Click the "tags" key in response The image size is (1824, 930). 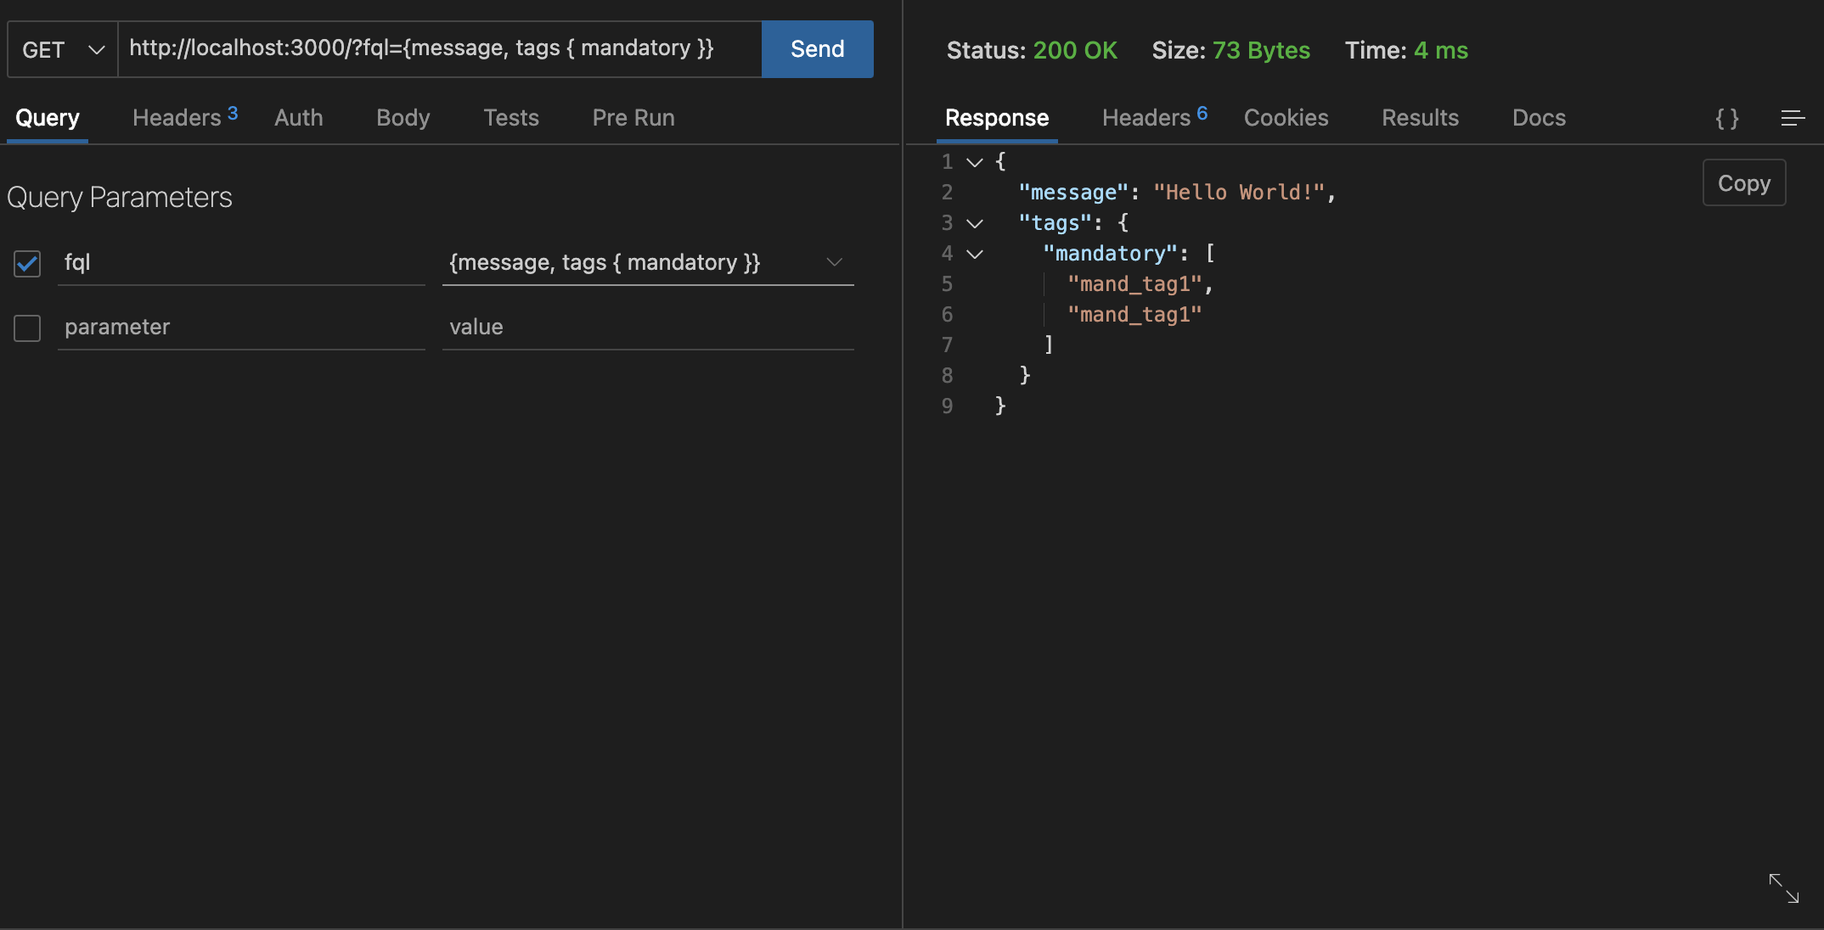[1055, 223]
